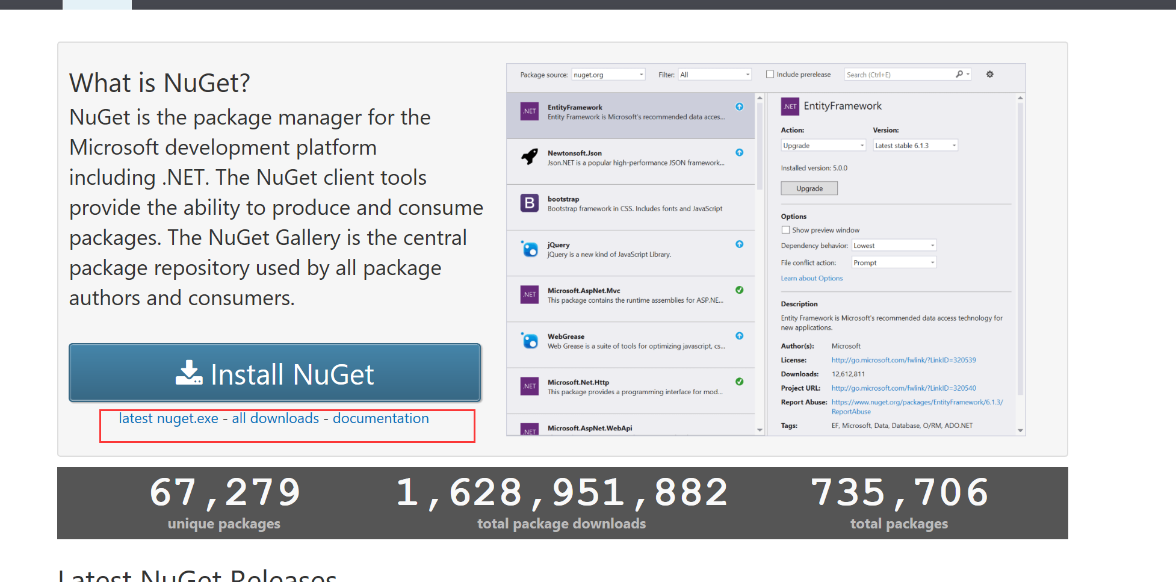Click update-available icon on jQuery row
This screenshot has height=582, width=1176.
pos(740,244)
